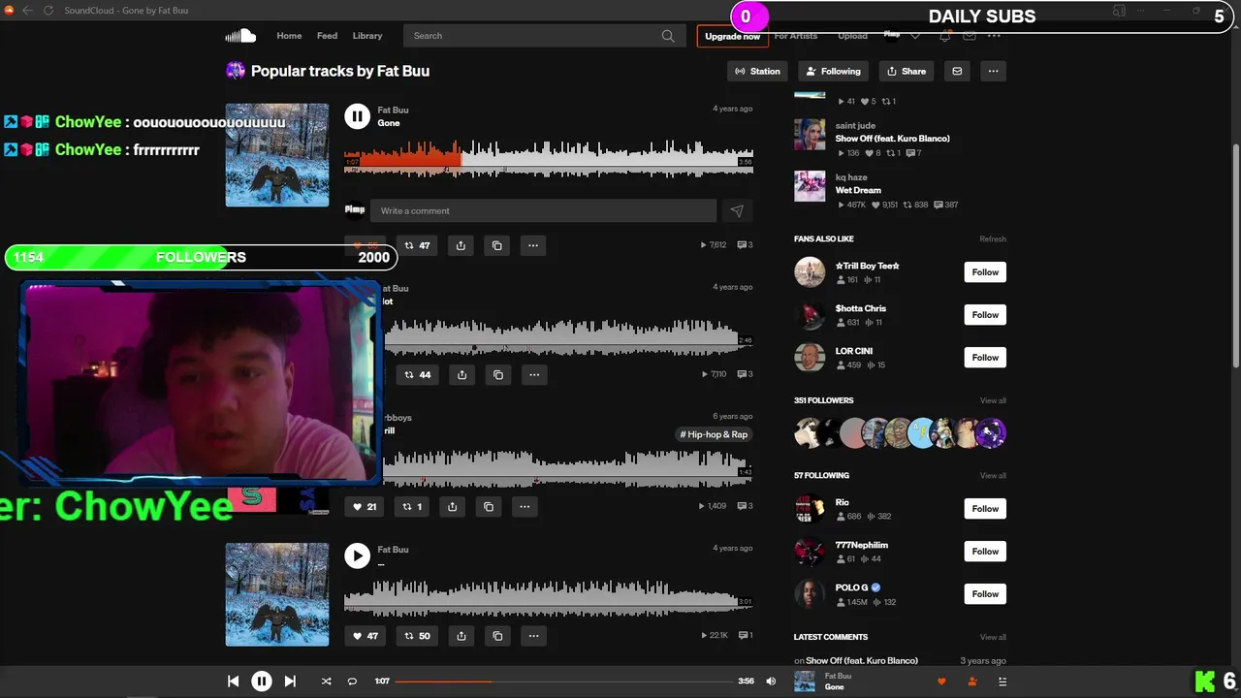1241x698 pixels.
Task: Click Upgrade now button
Action: tap(732, 36)
